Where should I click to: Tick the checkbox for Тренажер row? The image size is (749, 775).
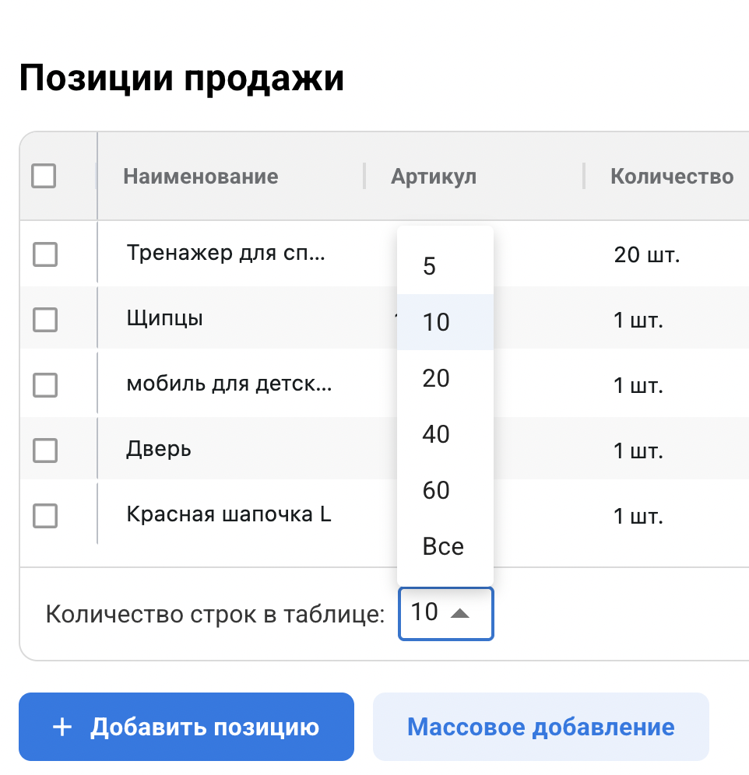point(45,254)
